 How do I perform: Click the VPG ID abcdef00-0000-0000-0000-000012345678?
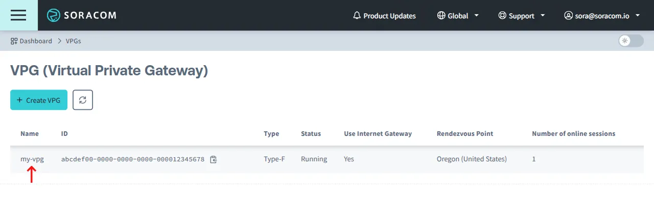[133, 159]
